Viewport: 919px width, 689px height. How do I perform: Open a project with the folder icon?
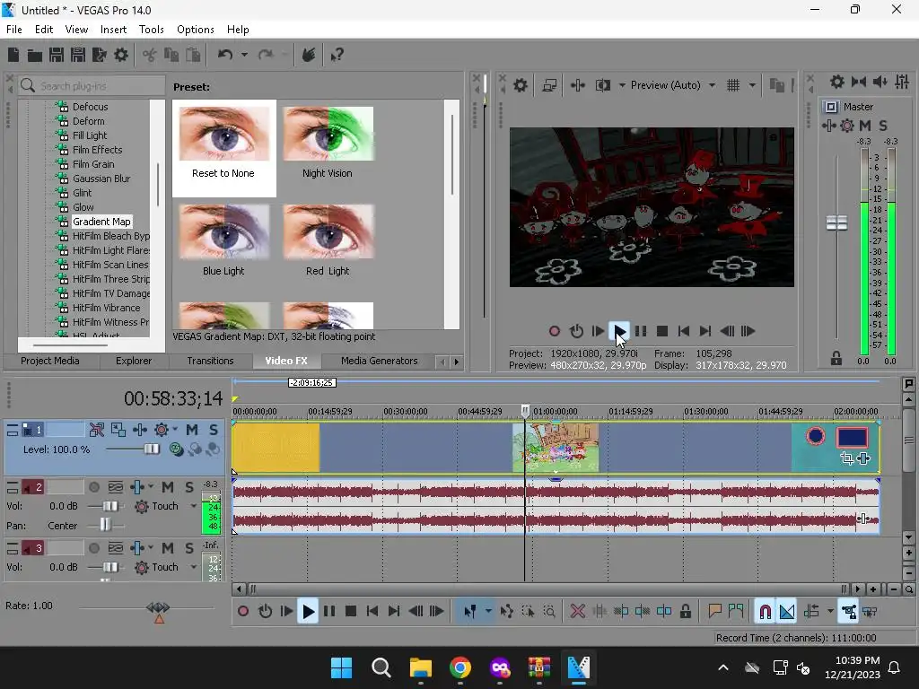35,55
